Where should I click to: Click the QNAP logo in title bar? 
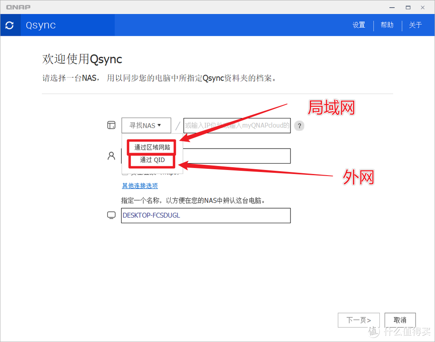click(x=18, y=7)
